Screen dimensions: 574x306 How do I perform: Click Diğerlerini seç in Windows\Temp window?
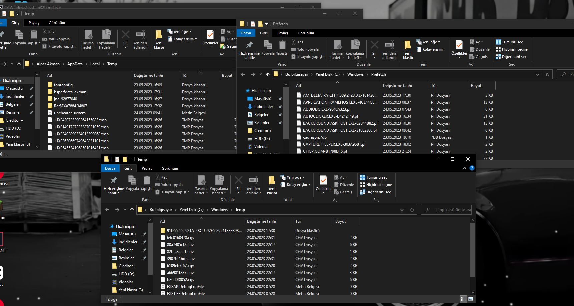(375, 192)
